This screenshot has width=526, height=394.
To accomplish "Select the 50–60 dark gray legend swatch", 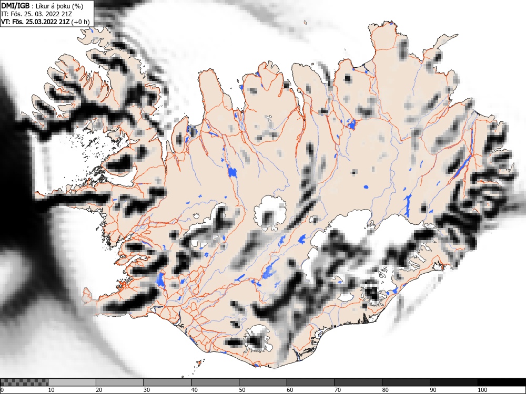I will [x=262, y=382].
